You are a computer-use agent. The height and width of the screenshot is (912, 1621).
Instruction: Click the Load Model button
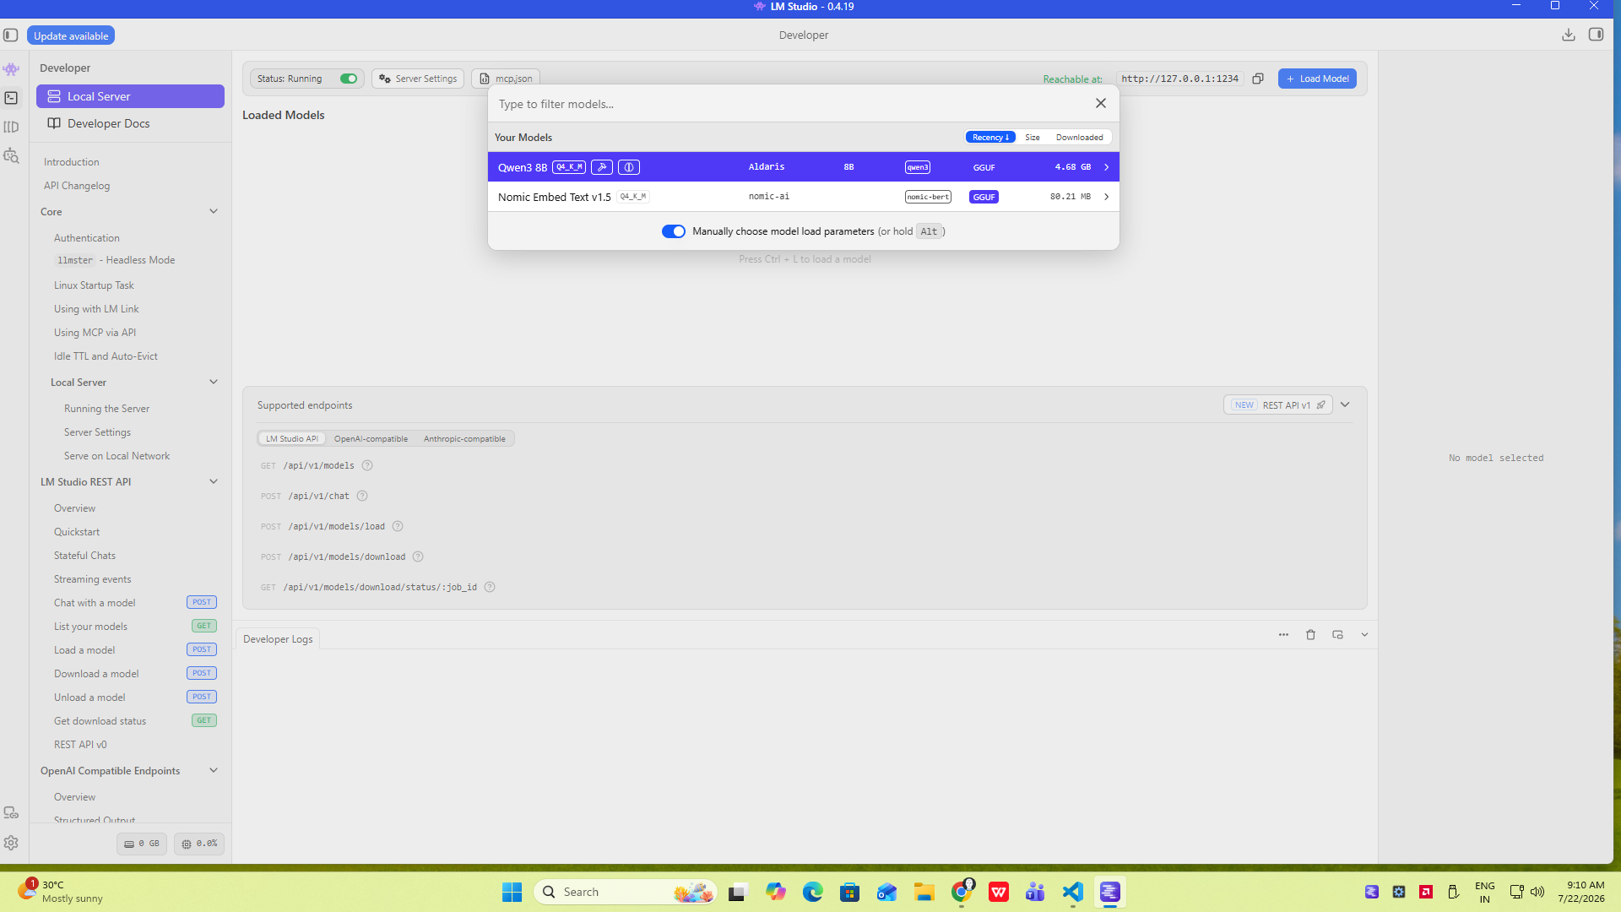tap(1317, 79)
